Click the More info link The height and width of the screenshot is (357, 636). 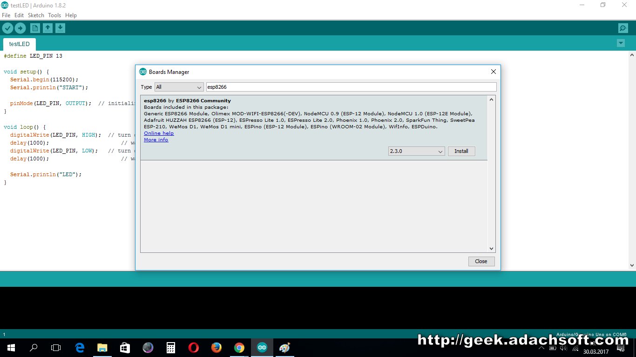pos(156,139)
